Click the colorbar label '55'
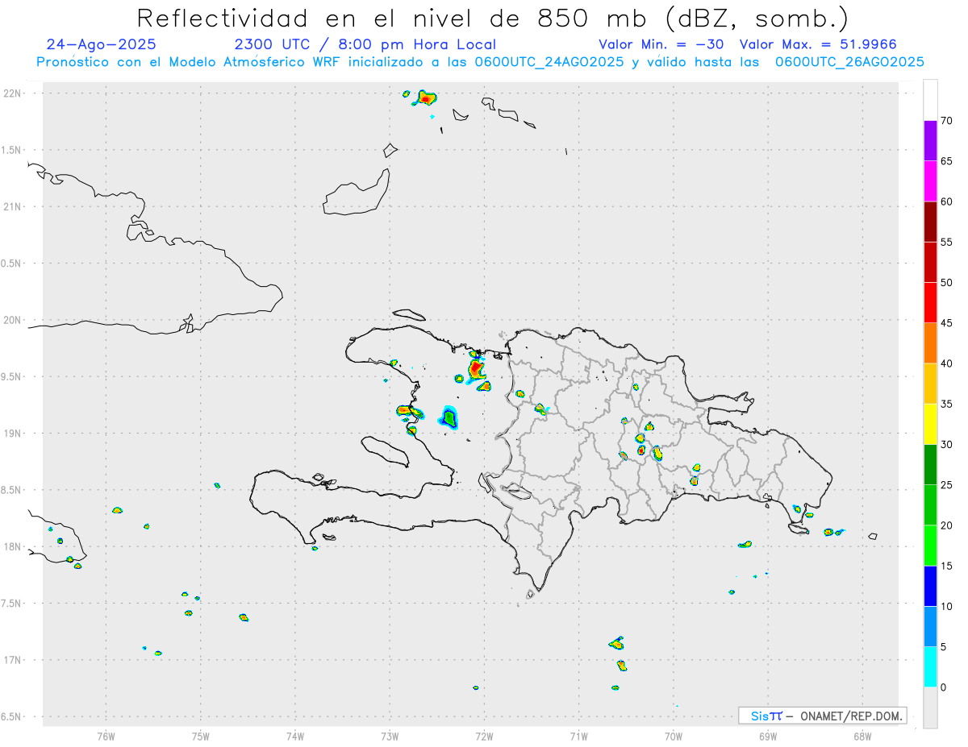 click(946, 243)
